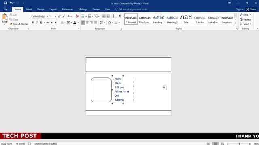Click Grow Font size icon
Screen dimensions: 259x145
(x=59, y=16)
